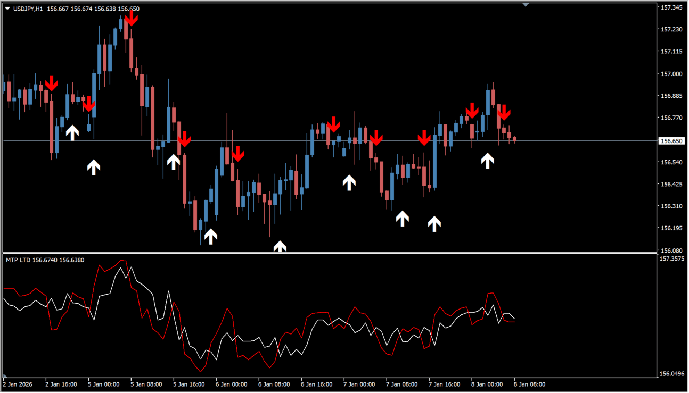Image resolution: width=689 pixels, height=393 pixels.
Task: Click the 7 Jan 16:00 time axis label
Action: pyautogui.click(x=444, y=384)
